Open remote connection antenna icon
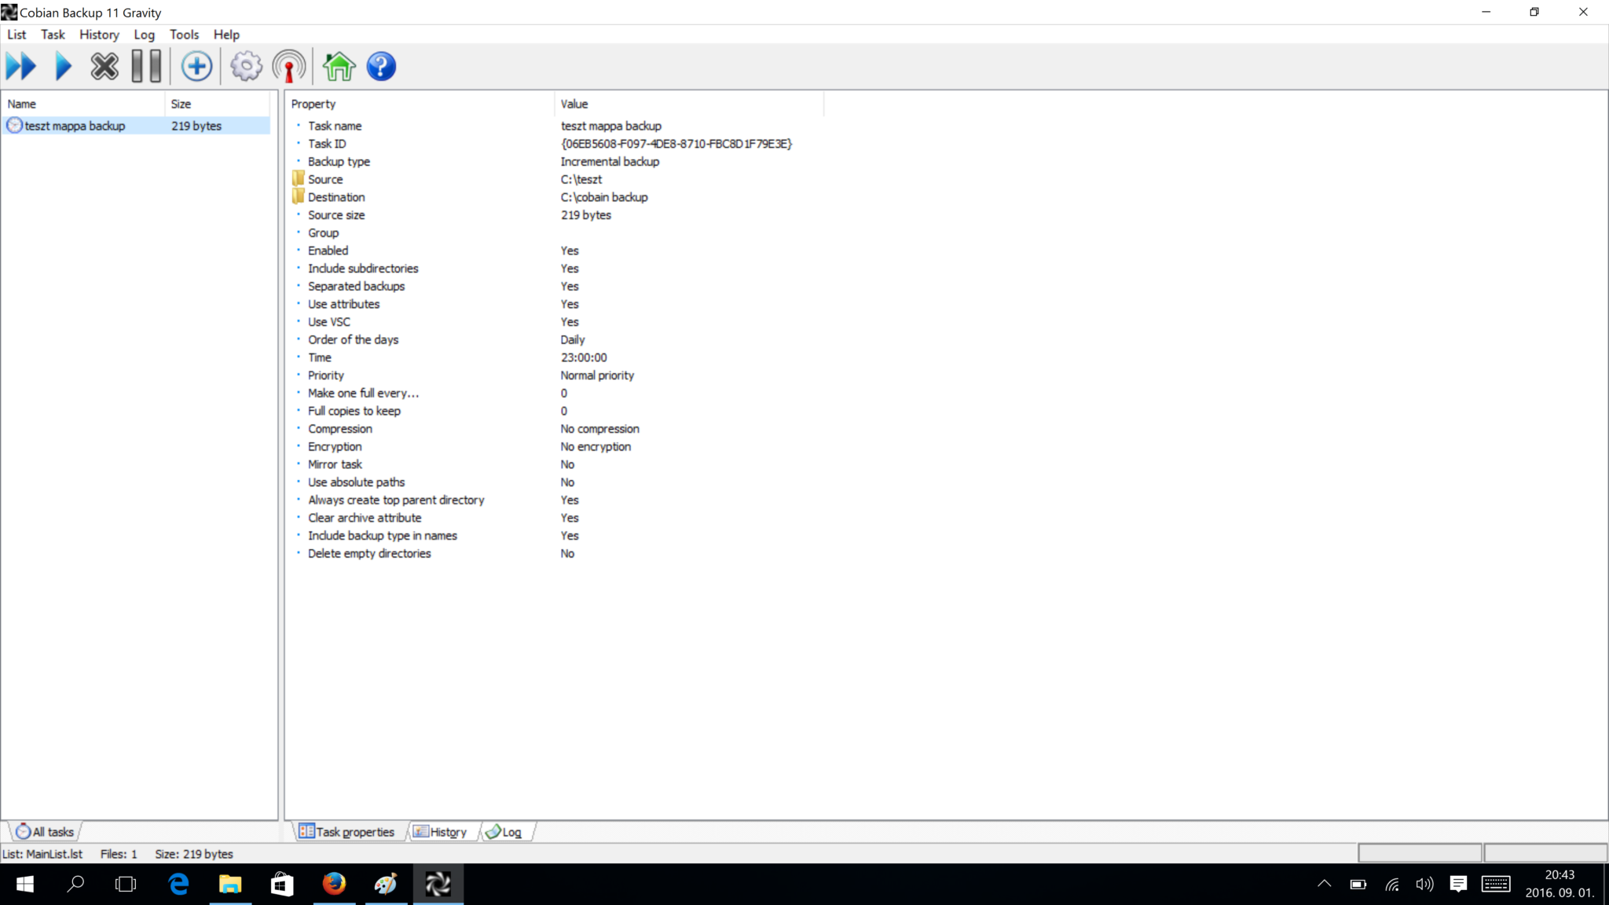The image size is (1609, 905). coord(288,66)
